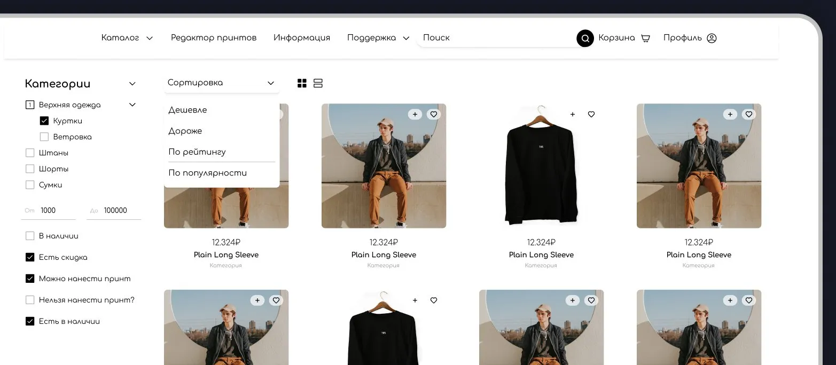Enable the В наличии checkbox

click(30, 236)
